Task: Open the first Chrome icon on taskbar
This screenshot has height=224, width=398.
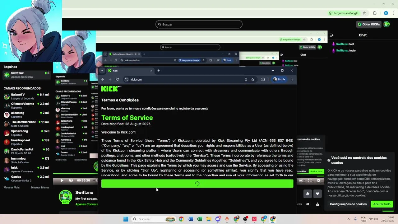Action: tap(181, 219)
